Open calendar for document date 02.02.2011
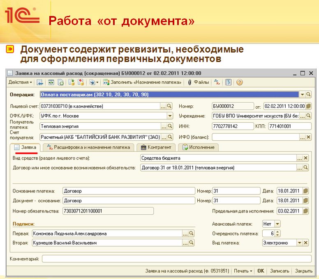The image size is (319, 279). (308, 106)
